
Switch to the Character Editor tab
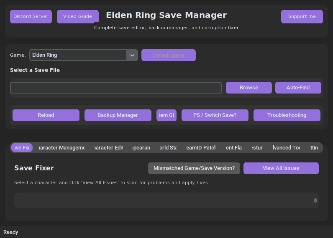coord(108,148)
